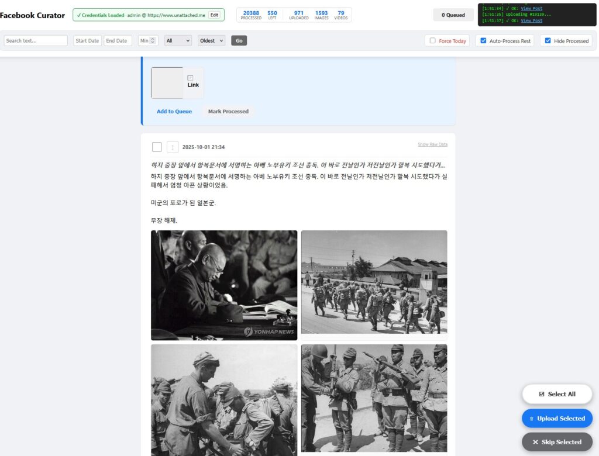Click Show Raw Data on the post
Screen dimensions: 599x456
click(432, 144)
